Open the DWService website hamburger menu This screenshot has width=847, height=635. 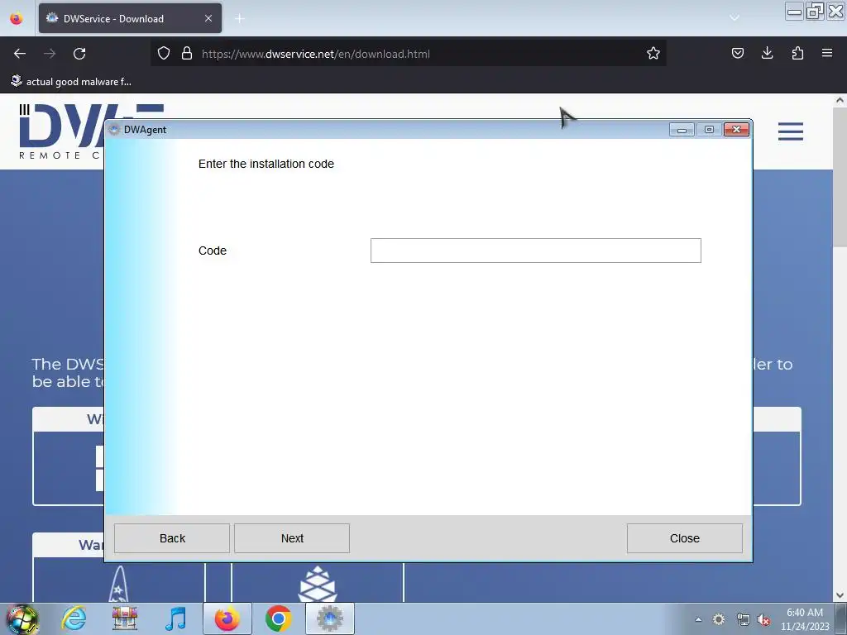tap(790, 131)
